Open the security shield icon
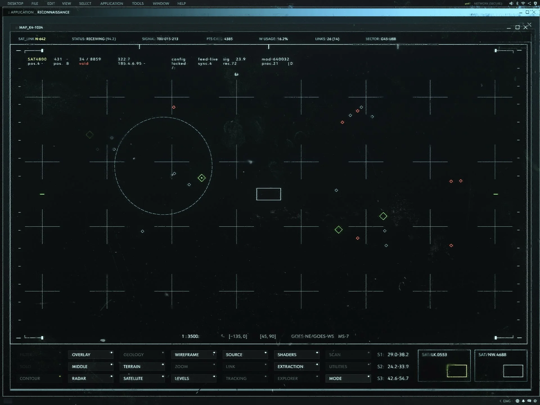 (535, 3)
